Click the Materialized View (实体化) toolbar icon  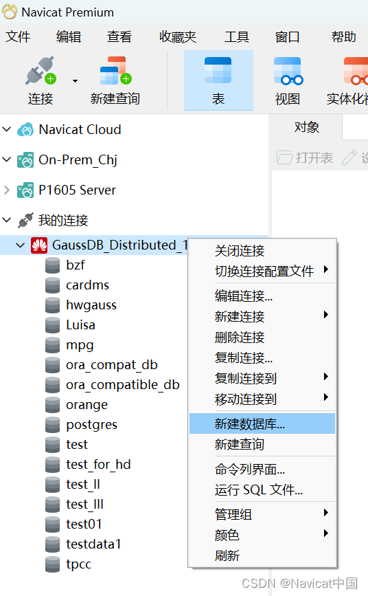pyautogui.click(x=356, y=71)
